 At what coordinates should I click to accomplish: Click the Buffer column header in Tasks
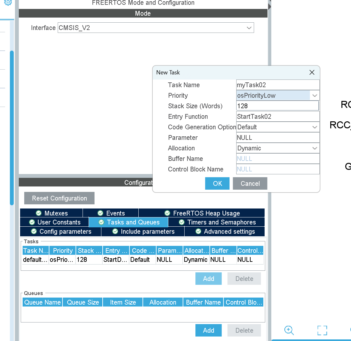pos(223,251)
